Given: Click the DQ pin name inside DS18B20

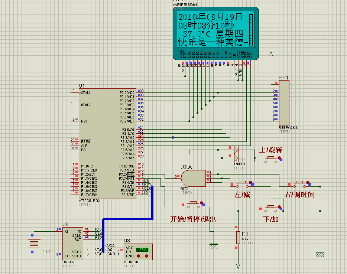Looking at the screenshot, I should pos(128,252).
